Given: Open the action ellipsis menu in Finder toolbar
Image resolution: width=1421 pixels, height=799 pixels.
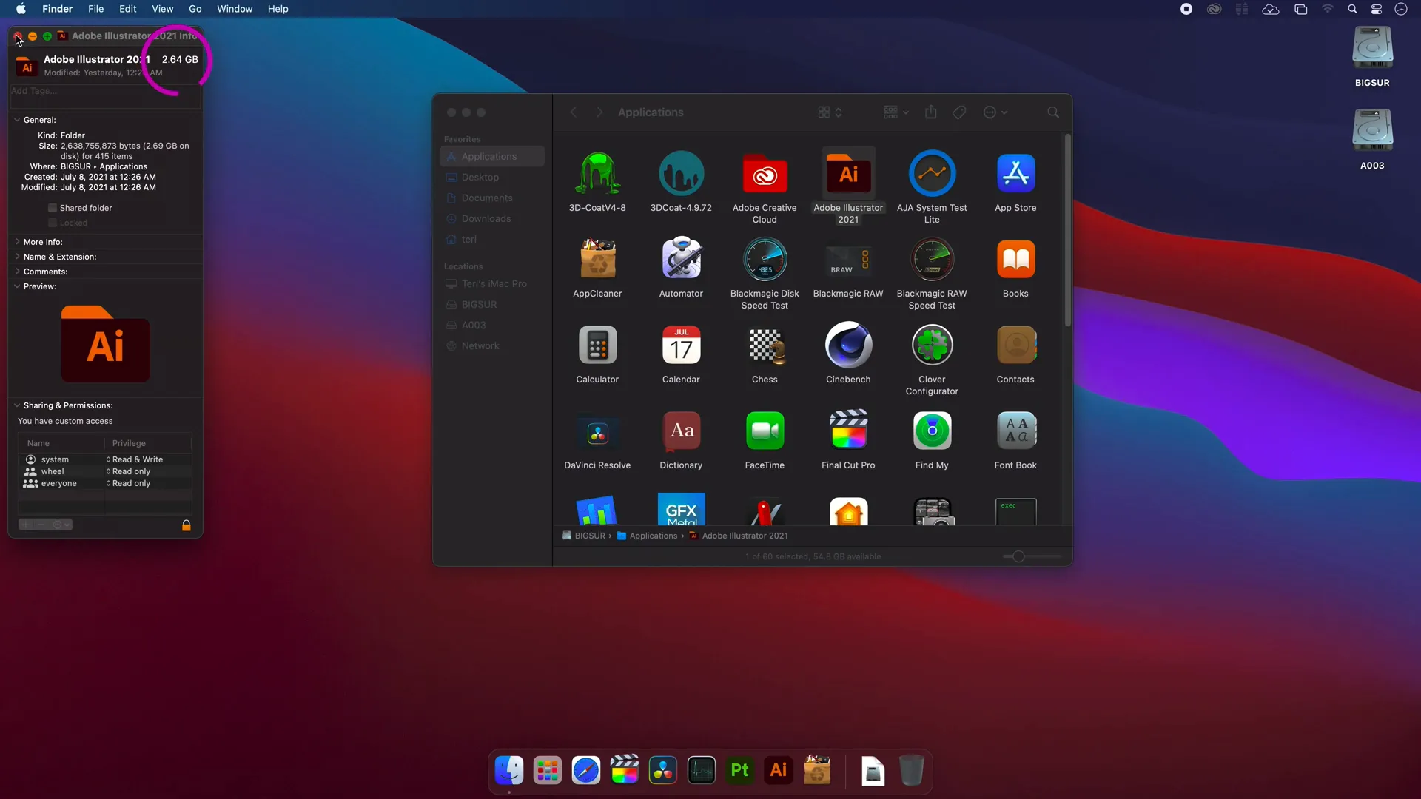Looking at the screenshot, I should [x=995, y=112].
